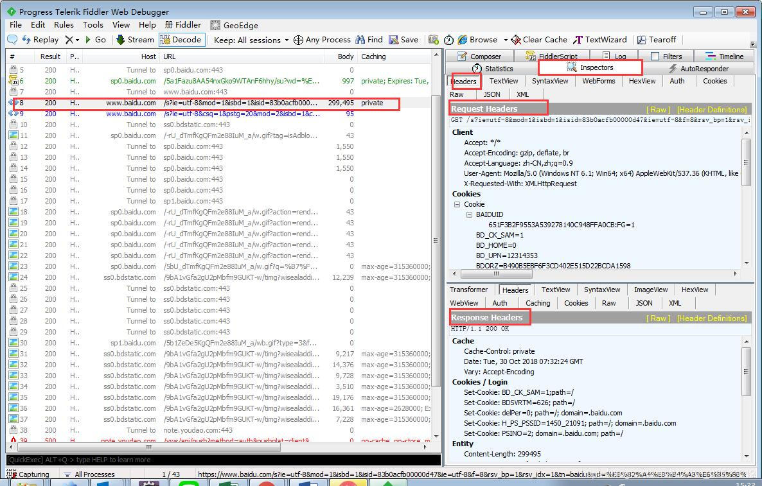Viewport: 762px width, 486px height.
Task: Click Any Process target picker
Action: 322,40
